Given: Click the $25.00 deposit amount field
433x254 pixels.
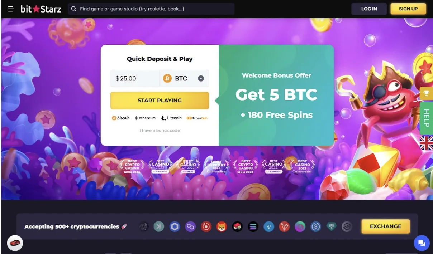Looking at the screenshot, I should tap(135, 78).
